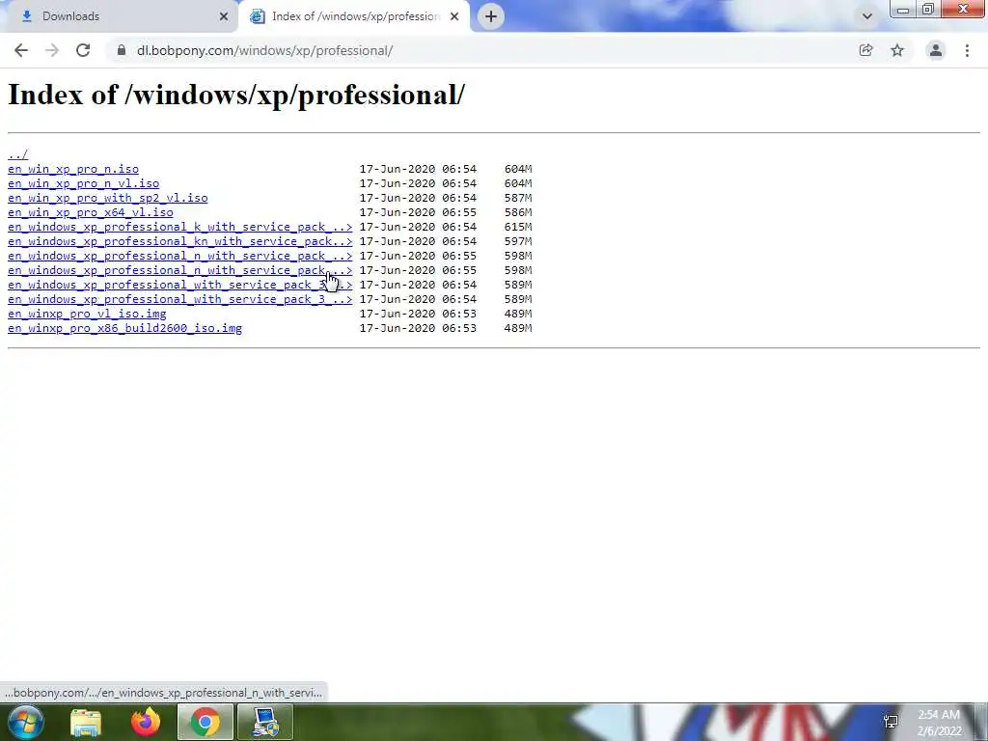Open the parent directory ../ link

[17, 154]
